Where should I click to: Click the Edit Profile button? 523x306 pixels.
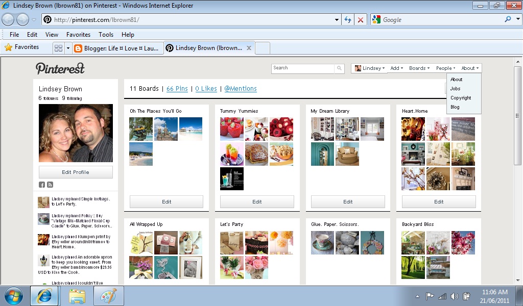76,172
